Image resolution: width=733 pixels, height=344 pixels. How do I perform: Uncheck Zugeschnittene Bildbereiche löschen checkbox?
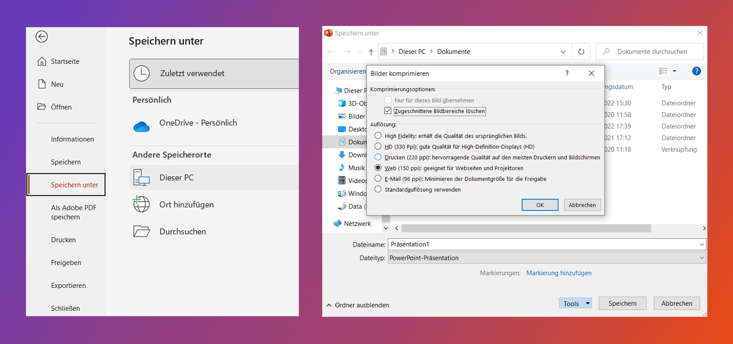(388, 111)
